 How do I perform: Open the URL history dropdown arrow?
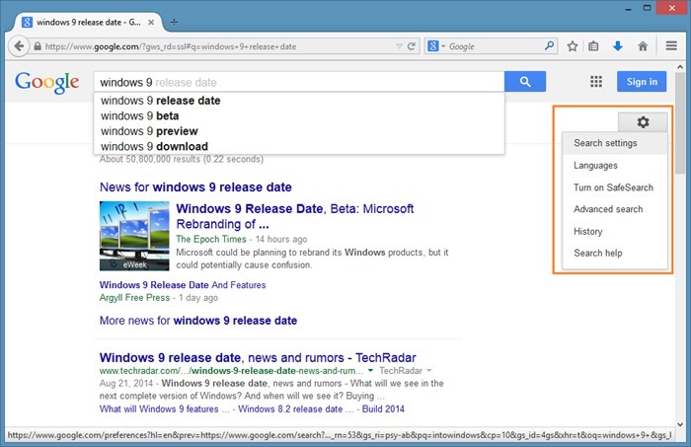coord(399,46)
